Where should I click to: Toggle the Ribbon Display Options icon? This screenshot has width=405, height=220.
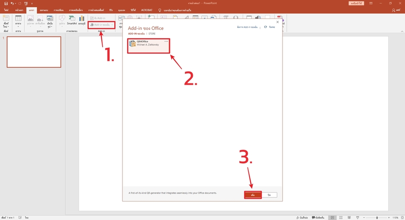click(x=371, y=3)
